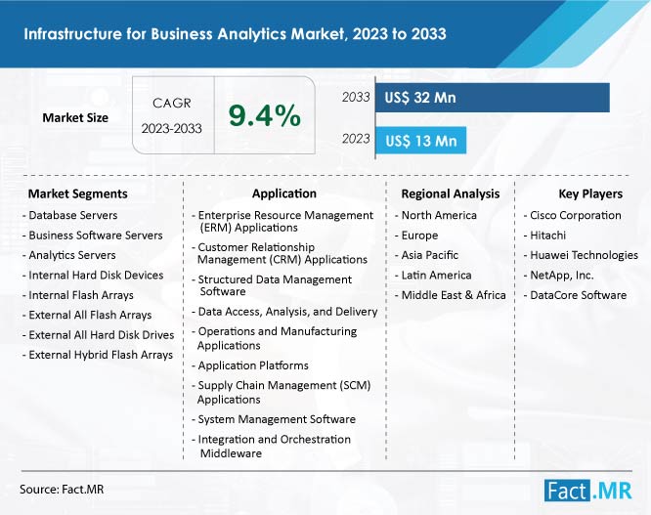Click the Key Players heading

coord(590,193)
